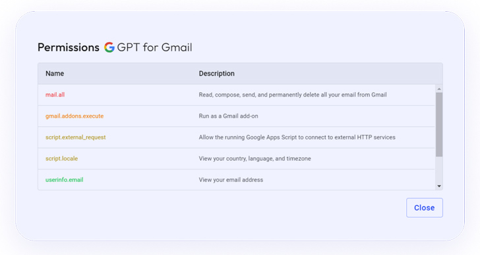Click the scrollbar down arrow

tap(439, 186)
